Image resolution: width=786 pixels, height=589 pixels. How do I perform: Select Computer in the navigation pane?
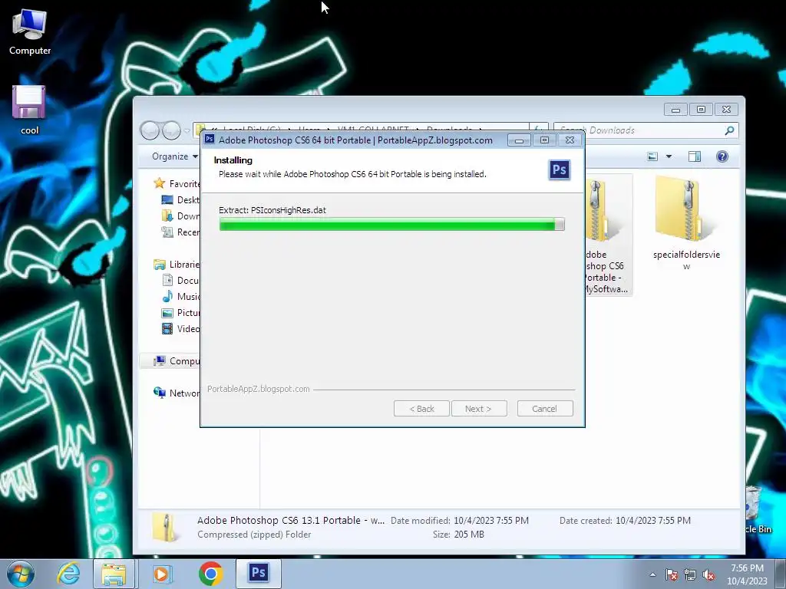170,360
